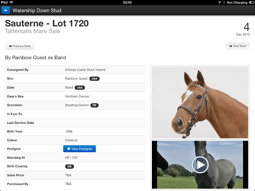Open the chestnut horse photo
Screen dimensions: 255x191
pyautogui.click(x=200, y=102)
